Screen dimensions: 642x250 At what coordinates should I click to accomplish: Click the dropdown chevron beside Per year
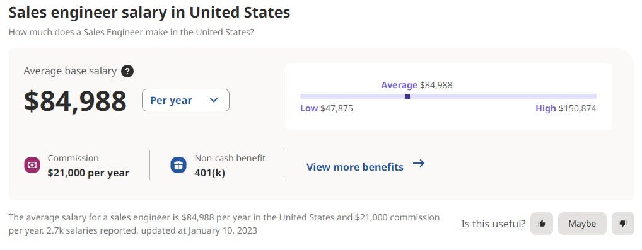[x=214, y=100]
